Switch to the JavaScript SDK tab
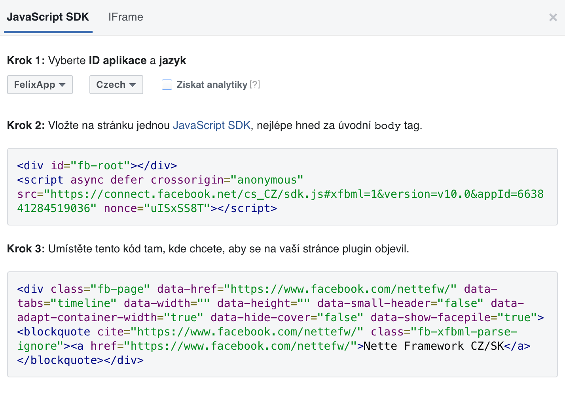 point(48,17)
